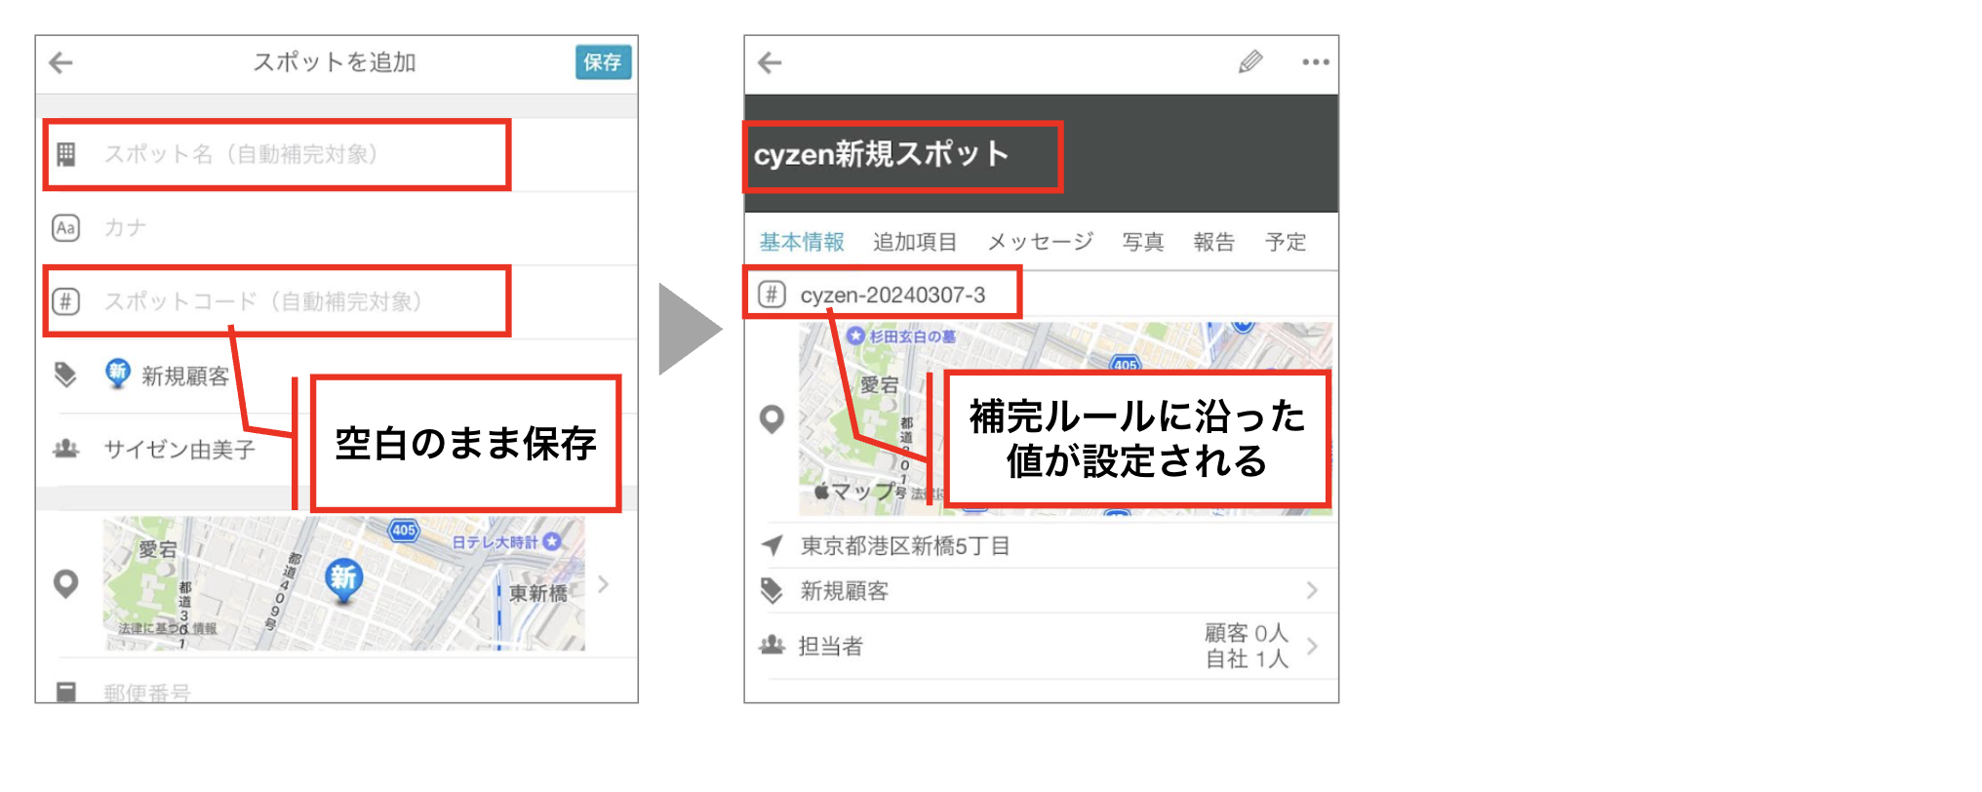The image size is (1982, 792).
Task: Go back from the spot detail screen
Action: tap(770, 63)
